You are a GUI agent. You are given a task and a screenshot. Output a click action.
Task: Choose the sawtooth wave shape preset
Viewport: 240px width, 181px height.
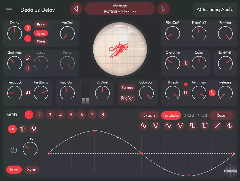tap(229, 126)
